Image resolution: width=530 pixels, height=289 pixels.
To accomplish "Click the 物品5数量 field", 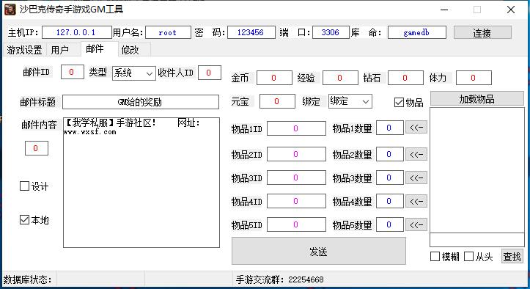I will coord(390,224).
